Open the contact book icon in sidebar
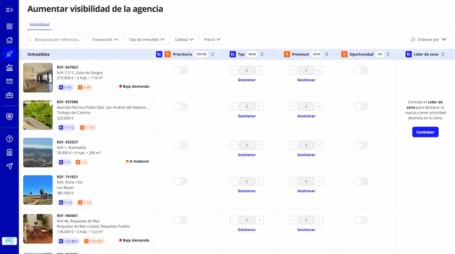 point(9,153)
